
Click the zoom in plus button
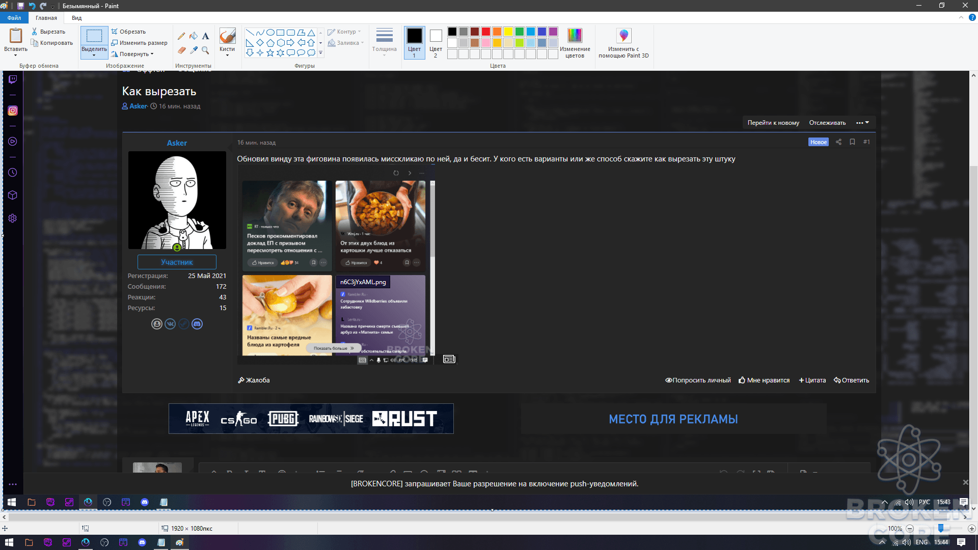click(971, 529)
